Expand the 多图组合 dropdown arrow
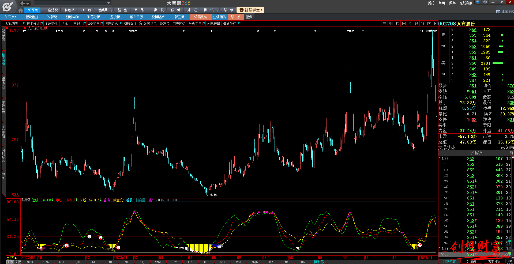 (x=121, y=24)
